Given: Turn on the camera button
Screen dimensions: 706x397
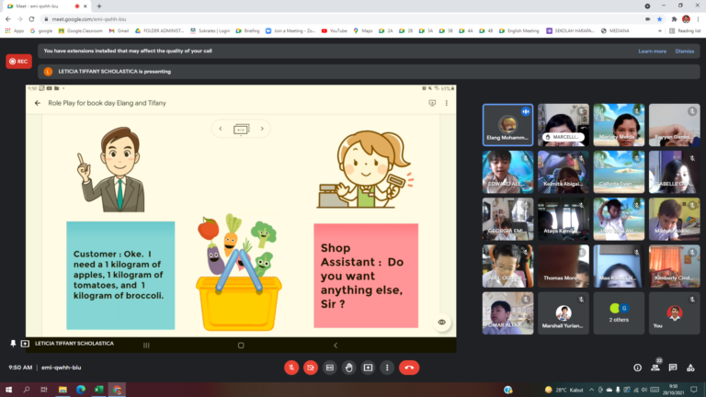Looking at the screenshot, I should coord(311,367).
